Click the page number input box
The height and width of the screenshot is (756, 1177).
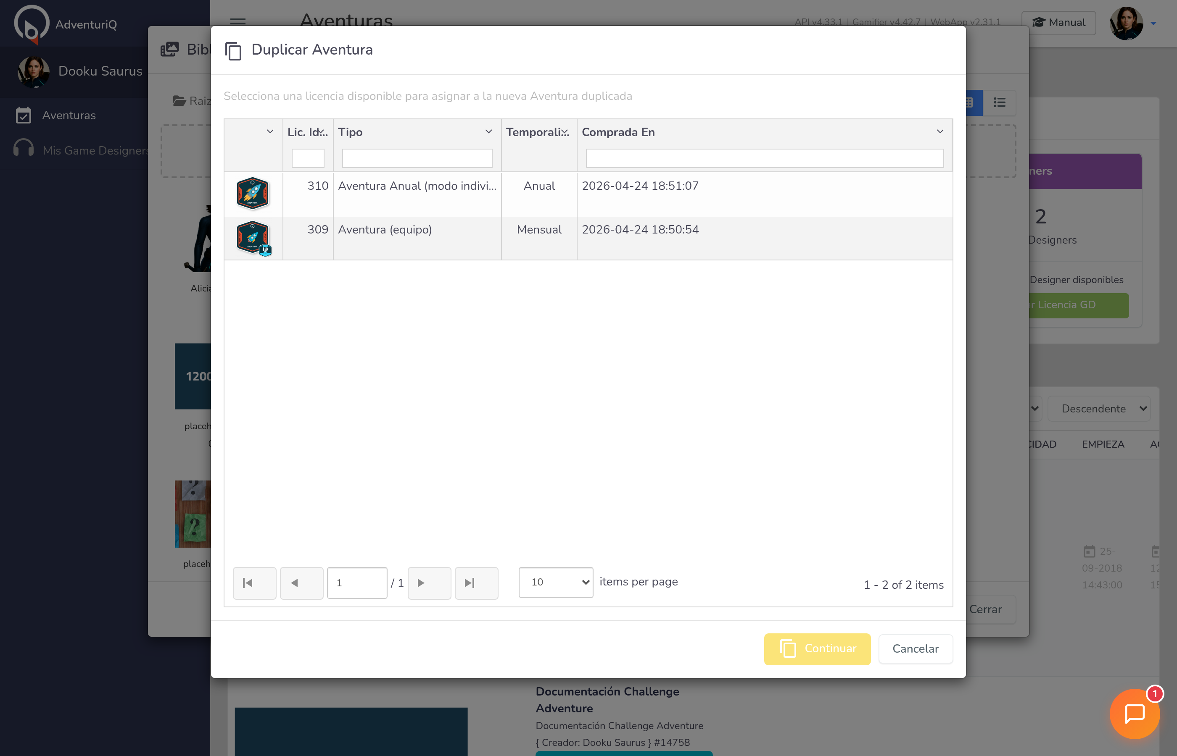coord(357,583)
